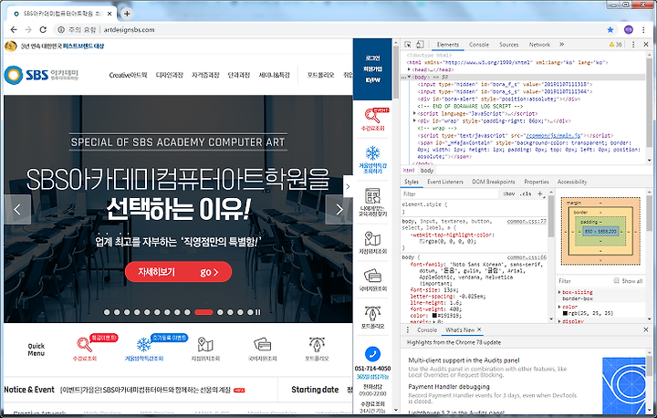
Task: Close the DevTools panel
Action: click(x=646, y=45)
